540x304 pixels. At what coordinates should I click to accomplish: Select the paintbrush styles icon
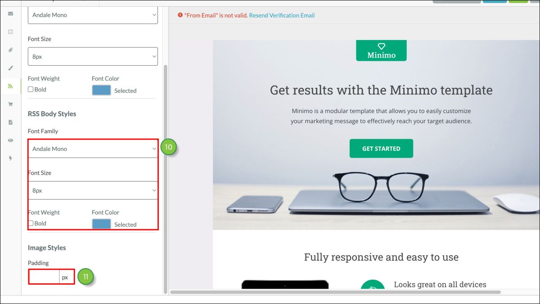(x=10, y=68)
